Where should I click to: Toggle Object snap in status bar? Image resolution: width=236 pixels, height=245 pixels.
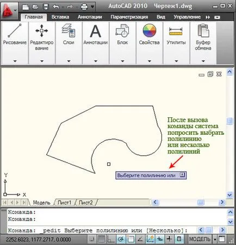tap(131, 239)
